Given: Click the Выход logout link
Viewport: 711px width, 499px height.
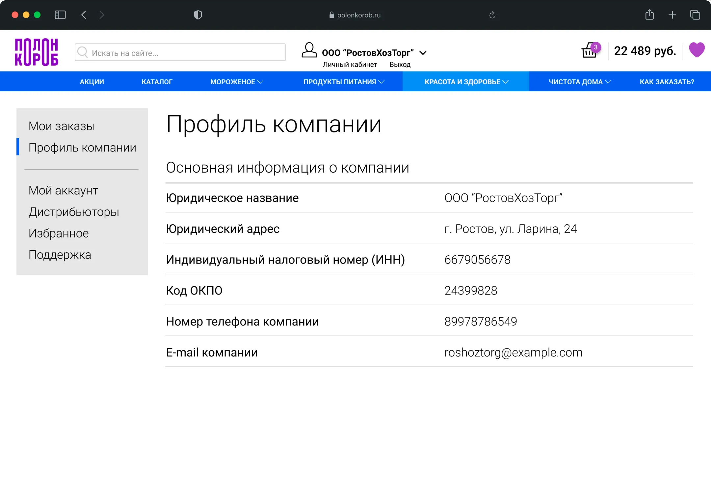Looking at the screenshot, I should click(x=400, y=65).
